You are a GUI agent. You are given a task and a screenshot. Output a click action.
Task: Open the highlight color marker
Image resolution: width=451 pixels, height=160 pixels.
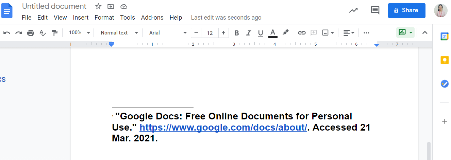click(286, 33)
